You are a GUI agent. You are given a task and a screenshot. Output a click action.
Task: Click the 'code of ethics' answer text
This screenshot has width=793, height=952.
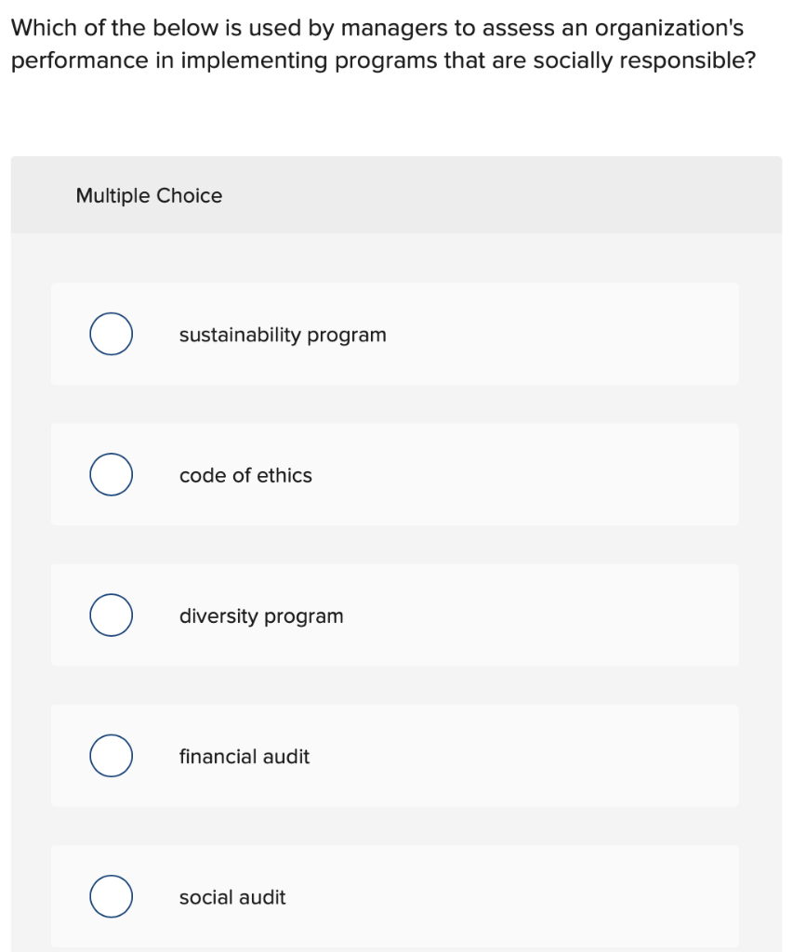click(245, 475)
